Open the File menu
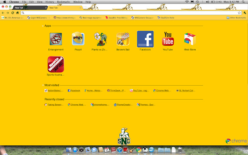248x155 pixels. [24, 2]
